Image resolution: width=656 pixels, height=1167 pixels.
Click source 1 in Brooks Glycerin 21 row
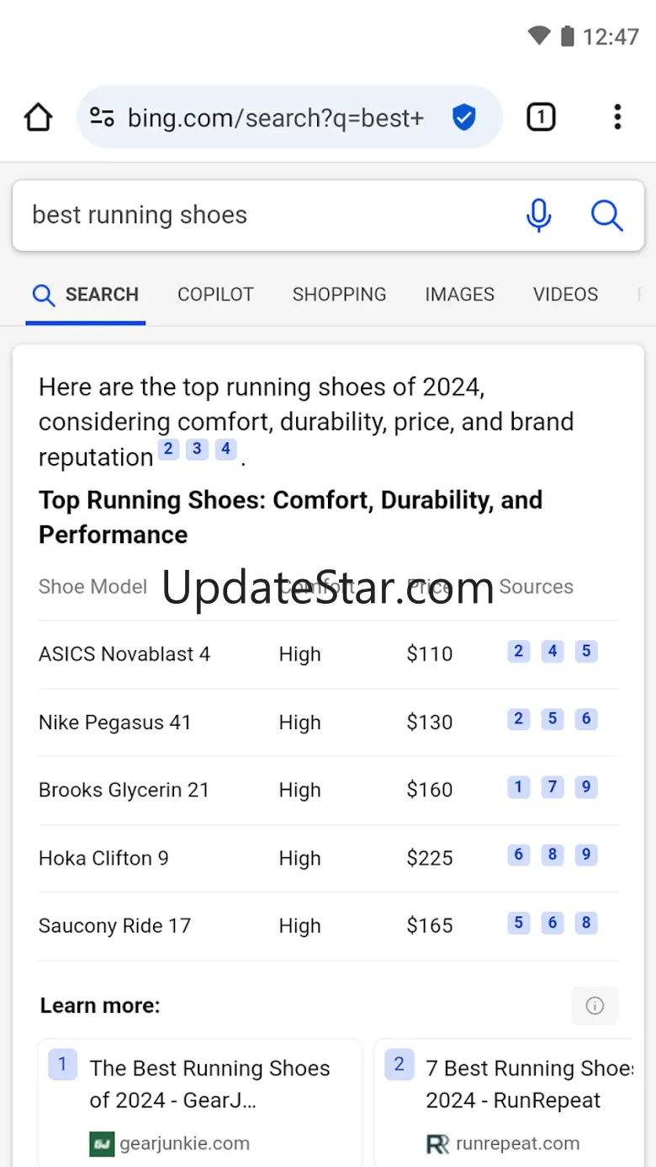point(519,787)
